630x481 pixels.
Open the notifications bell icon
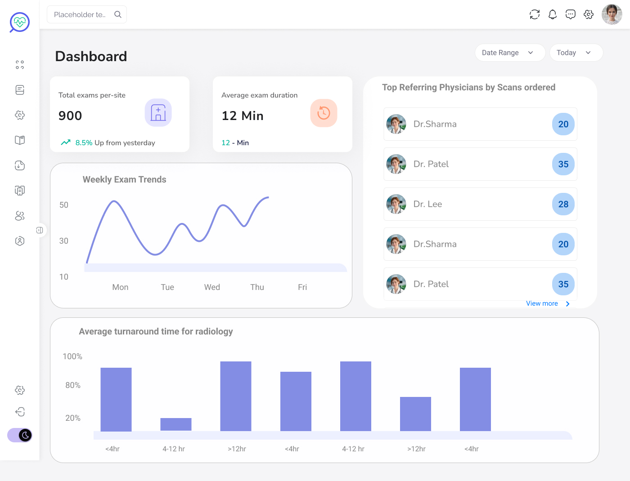coord(553,14)
